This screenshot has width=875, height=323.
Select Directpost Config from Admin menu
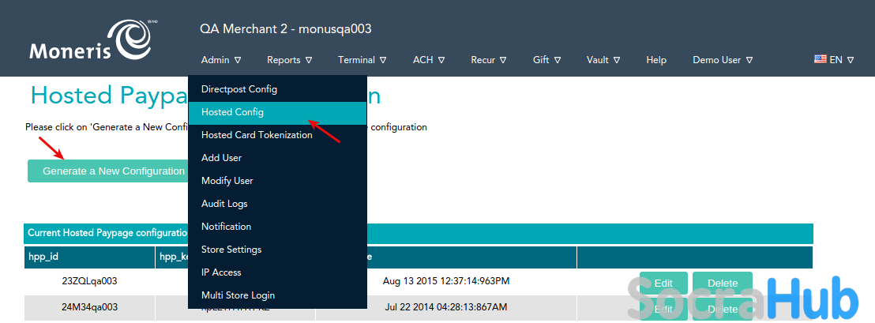(x=277, y=89)
